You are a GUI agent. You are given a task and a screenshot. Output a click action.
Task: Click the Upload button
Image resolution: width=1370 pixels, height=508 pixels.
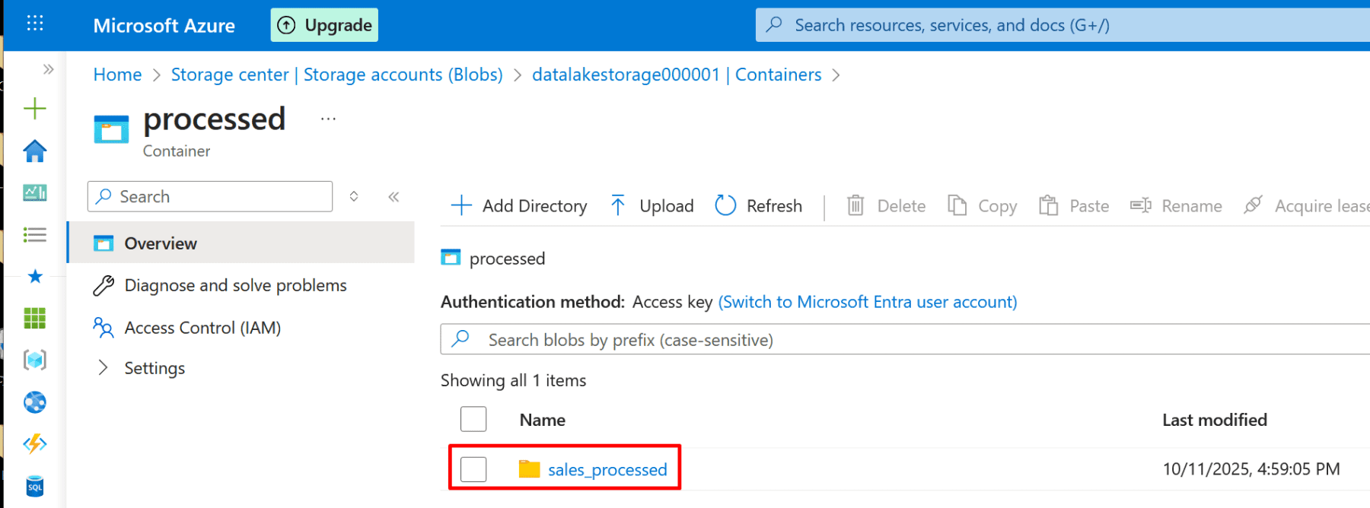point(652,206)
